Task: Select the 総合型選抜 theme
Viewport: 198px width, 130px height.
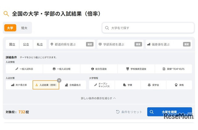Action: coord(99,69)
